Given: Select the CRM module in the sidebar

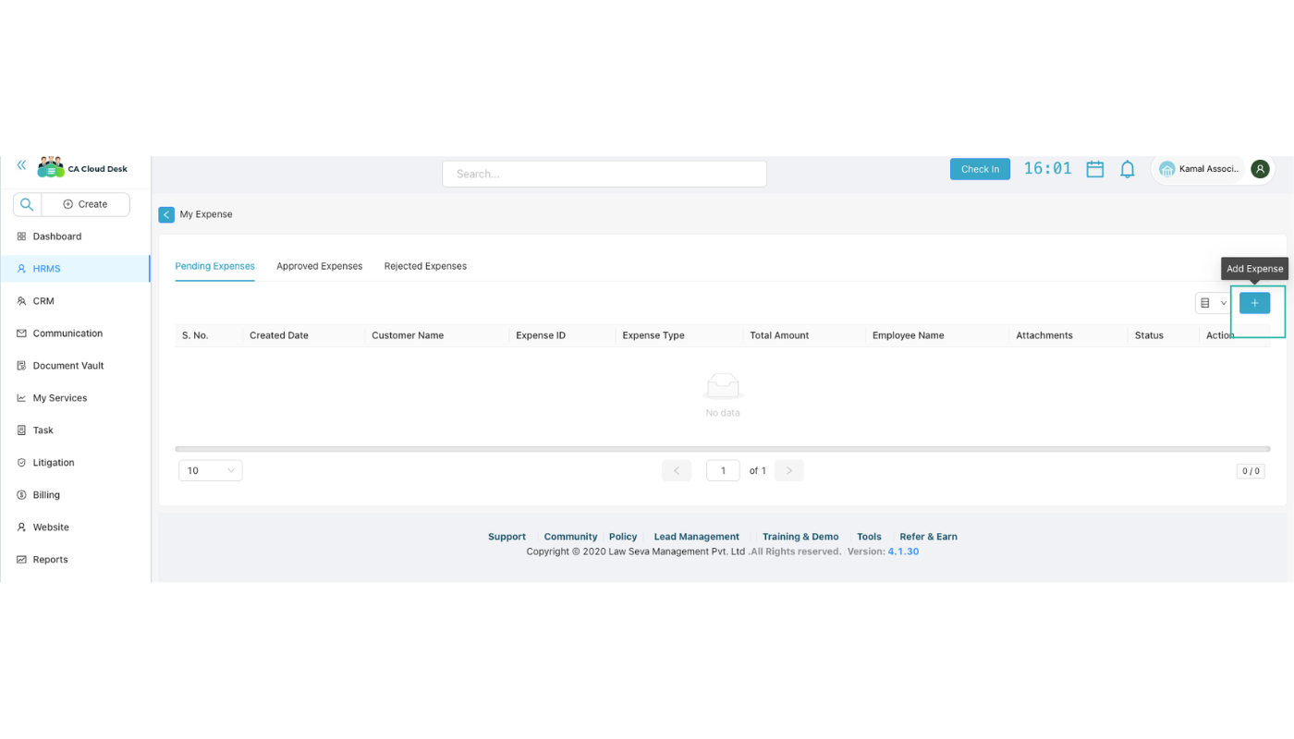Looking at the screenshot, I should (42, 300).
